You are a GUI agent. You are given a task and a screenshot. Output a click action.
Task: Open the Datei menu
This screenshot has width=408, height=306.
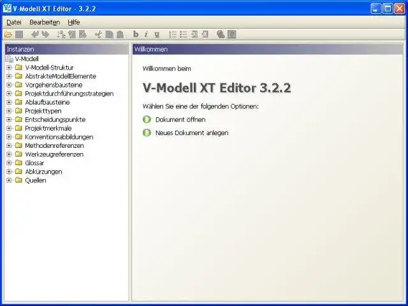pos(14,22)
